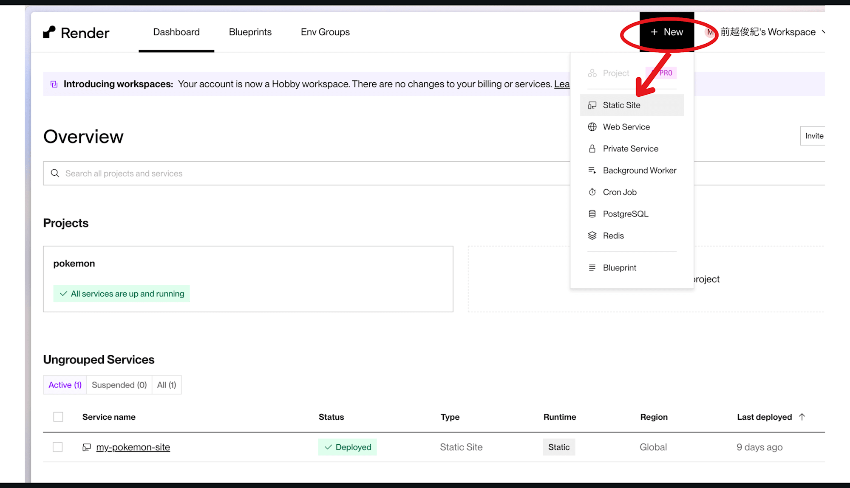Select Web Service from New menu
The width and height of the screenshot is (850, 488).
click(x=632, y=127)
